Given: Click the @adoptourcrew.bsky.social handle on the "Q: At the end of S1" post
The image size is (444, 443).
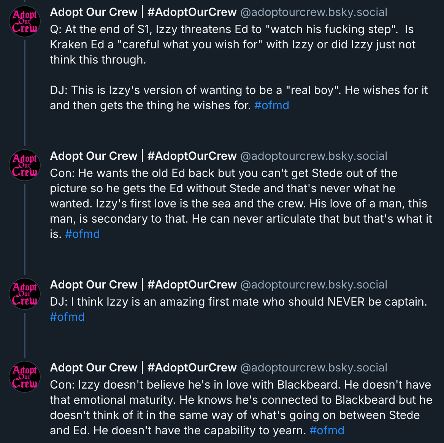Looking at the screenshot, I should point(314,12).
